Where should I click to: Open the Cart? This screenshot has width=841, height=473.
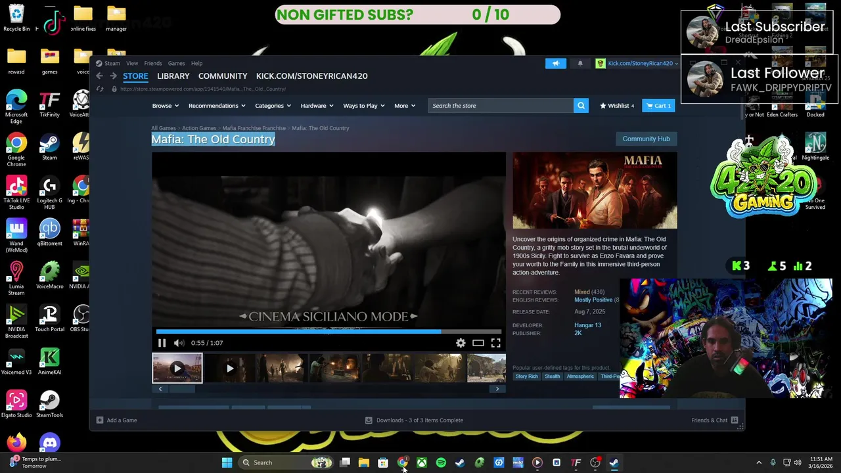click(658, 106)
